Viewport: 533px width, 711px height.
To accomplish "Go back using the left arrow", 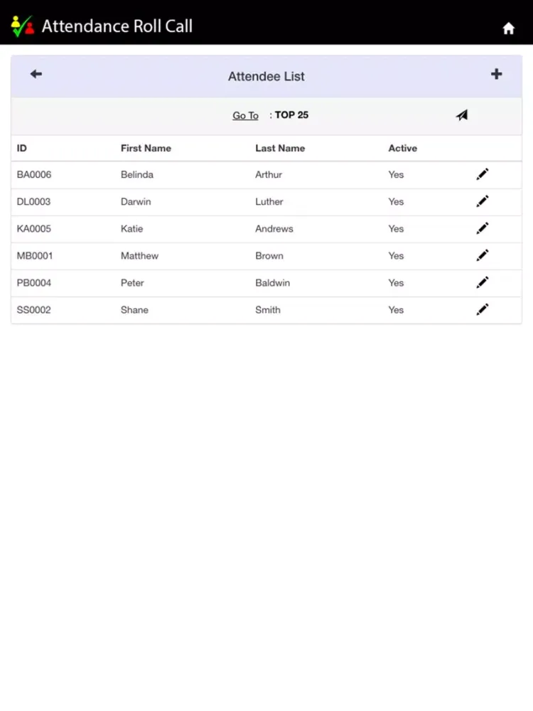I will pyautogui.click(x=36, y=74).
